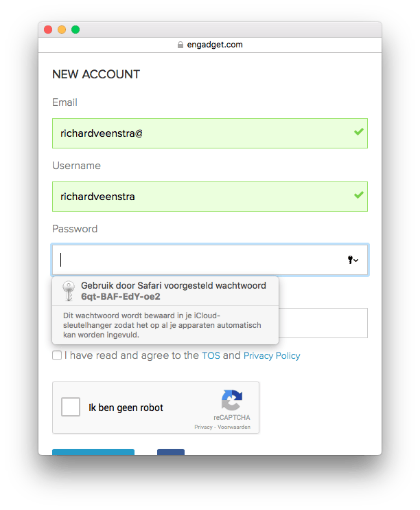This screenshot has width=420, height=510.
Task: Focus the Email input field
Action: tap(210, 133)
